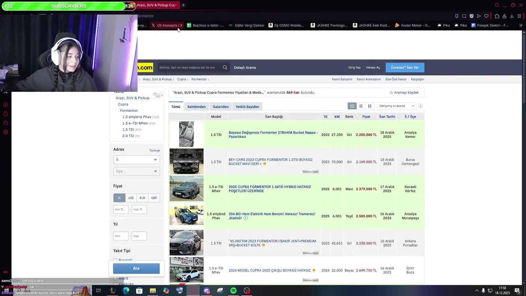The height and width of the screenshot is (296, 526).
Task: Open the Favori İlanlarım link
Action: click(342, 79)
